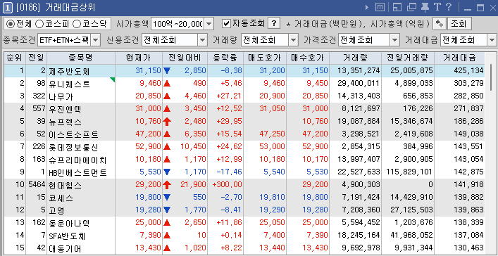Open the 종목조건 ETF+ETN+스팩 dropdown
The width and height of the screenshot is (498, 256).
(96, 40)
